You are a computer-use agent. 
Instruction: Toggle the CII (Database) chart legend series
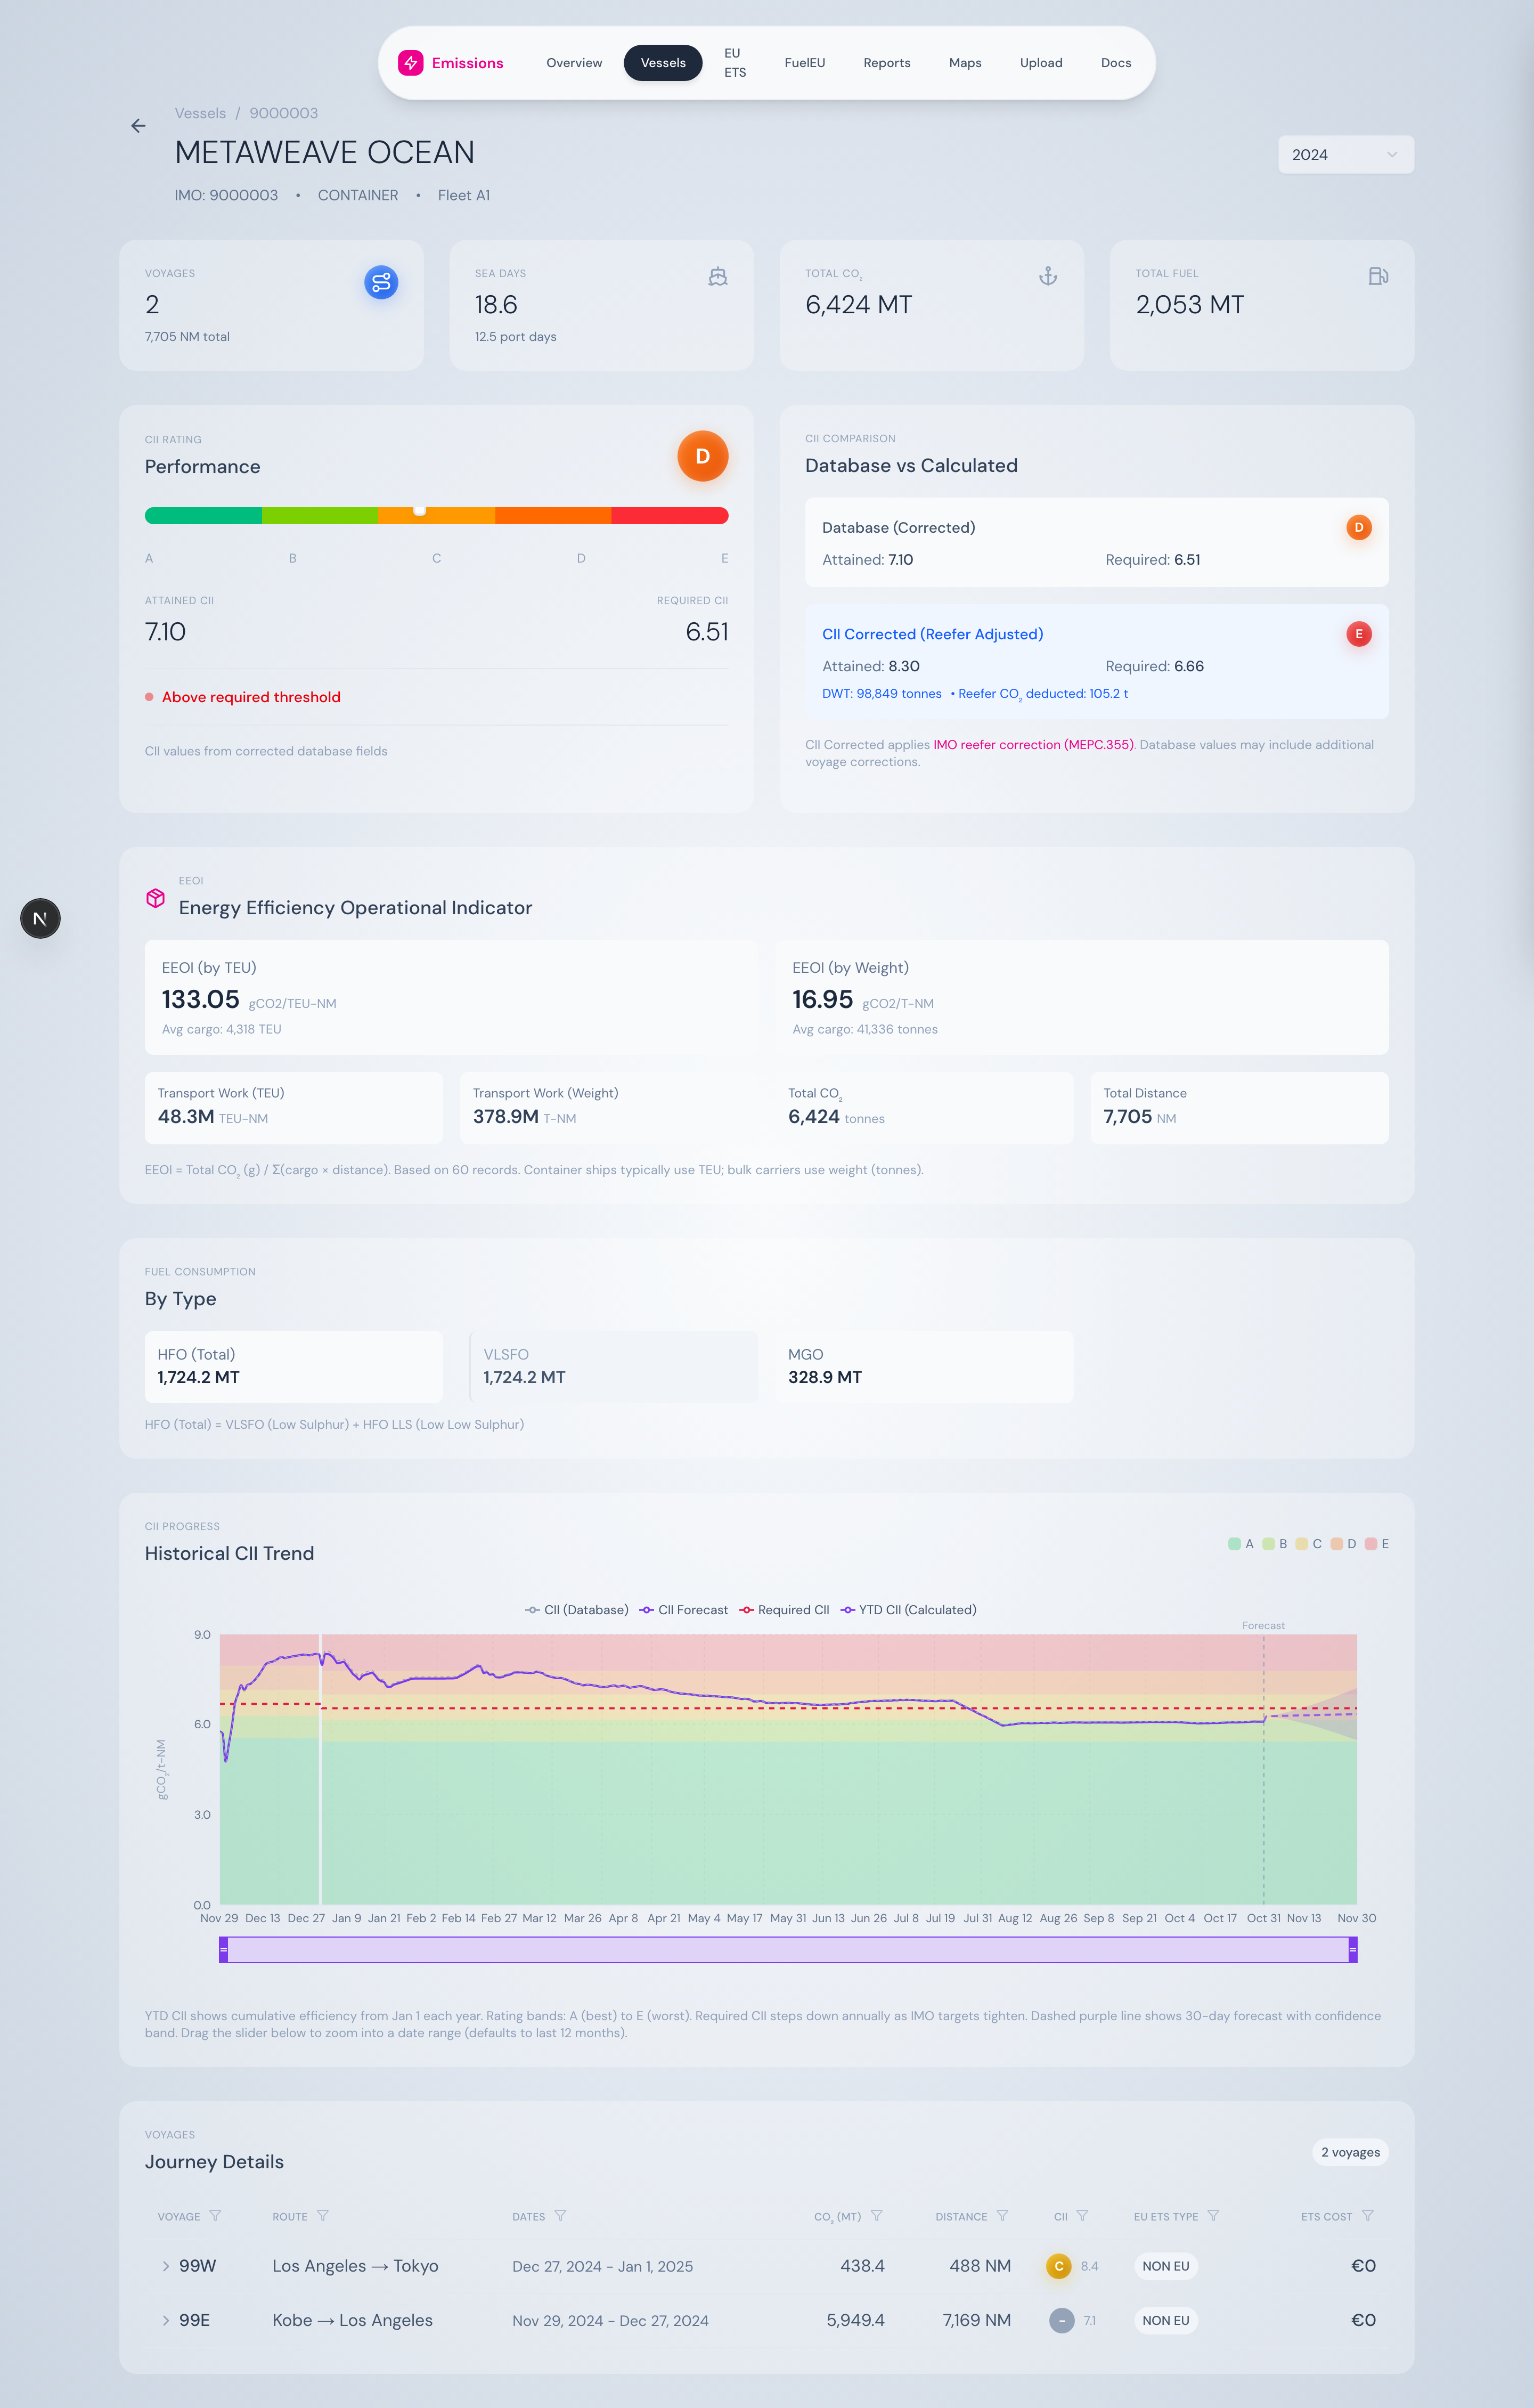(x=577, y=1610)
